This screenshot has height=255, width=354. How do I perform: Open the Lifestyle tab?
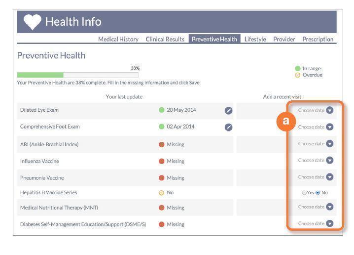pyautogui.click(x=255, y=39)
